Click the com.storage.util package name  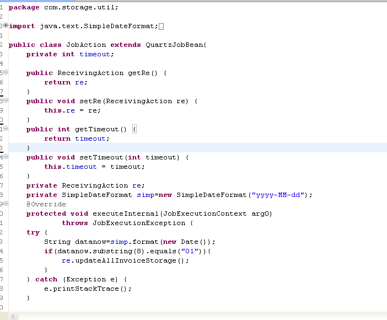(x=79, y=7)
